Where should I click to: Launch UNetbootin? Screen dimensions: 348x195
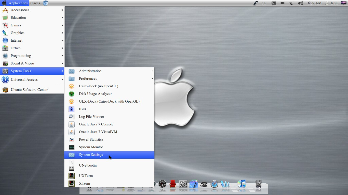point(109,165)
